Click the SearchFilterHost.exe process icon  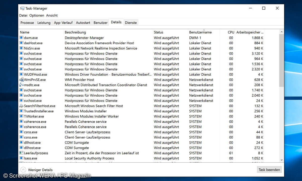22,106
